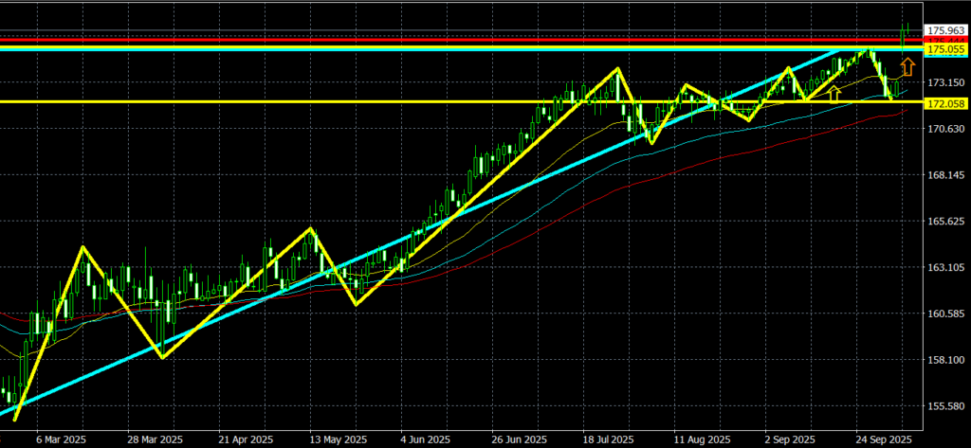Select the 18 Jul 2025 date label
The width and height of the screenshot is (971, 448).
[607, 440]
